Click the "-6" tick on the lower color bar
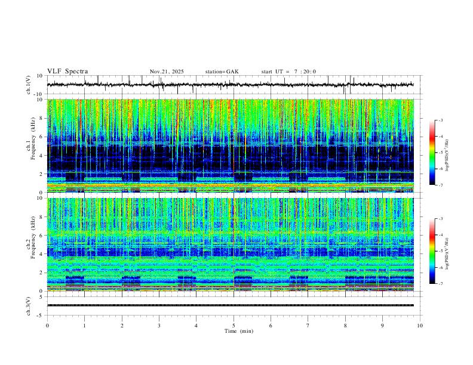 (x=440, y=267)
